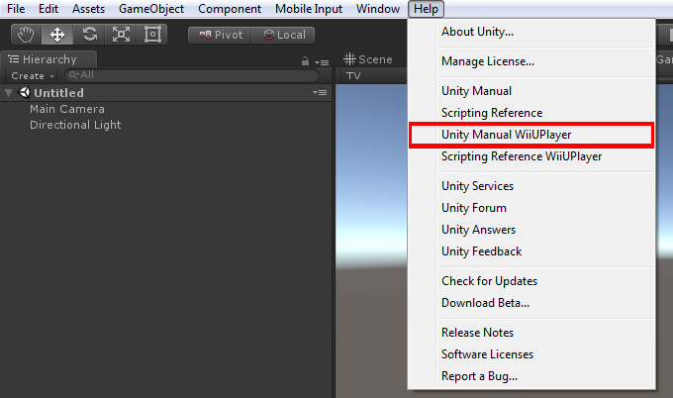Toggle Local handle rotation button
The height and width of the screenshot is (398, 673).
pos(283,36)
